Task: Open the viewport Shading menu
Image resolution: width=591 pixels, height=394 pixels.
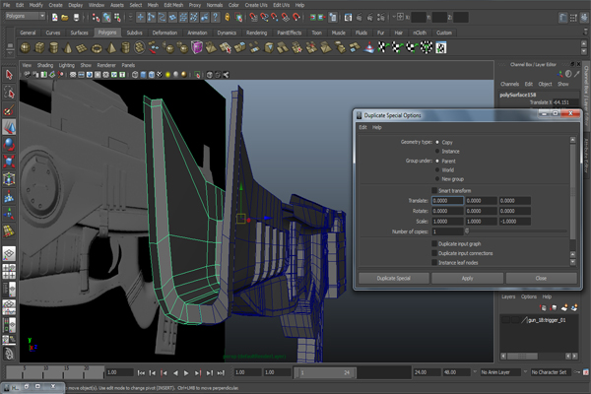Action: pos(45,65)
